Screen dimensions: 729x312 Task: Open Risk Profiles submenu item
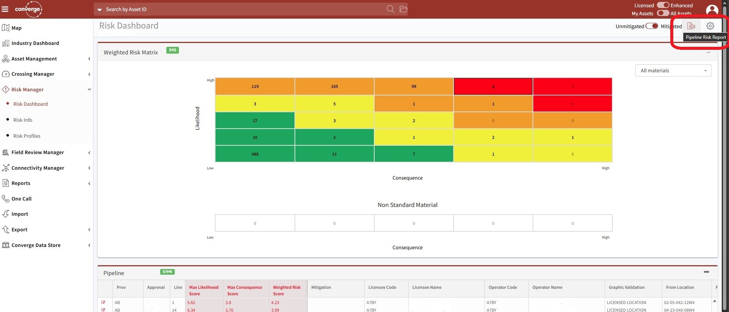click(x=27, y=136)
